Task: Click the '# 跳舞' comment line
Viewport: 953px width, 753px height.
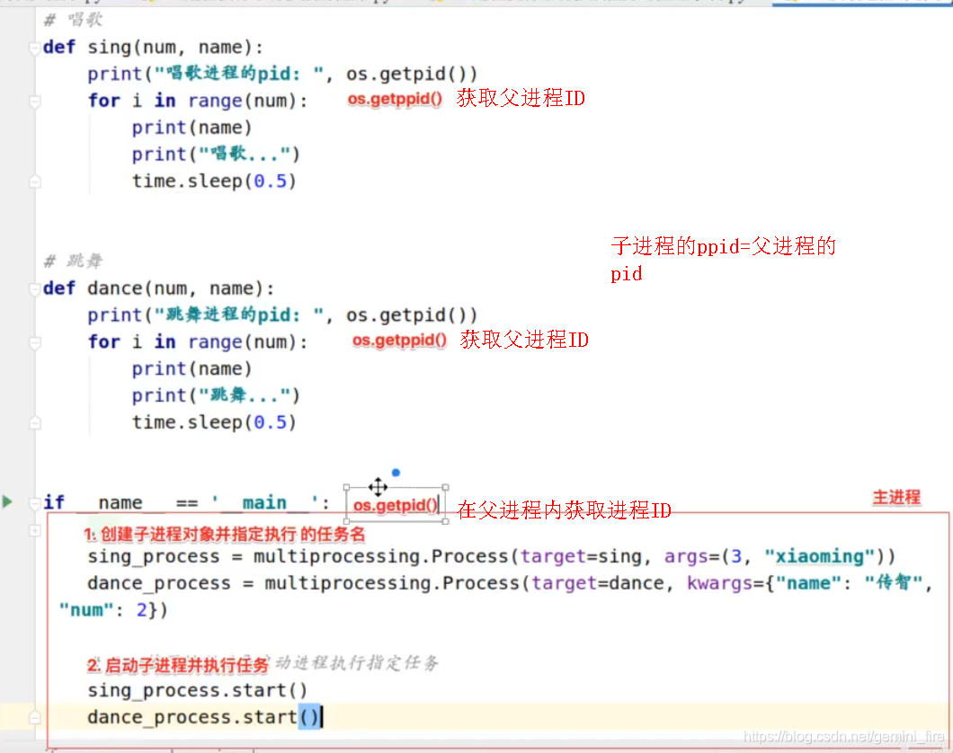Action: coord(73,261)
